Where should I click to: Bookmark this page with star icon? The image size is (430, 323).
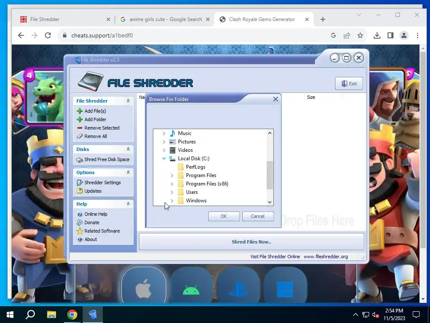[360, 35]
